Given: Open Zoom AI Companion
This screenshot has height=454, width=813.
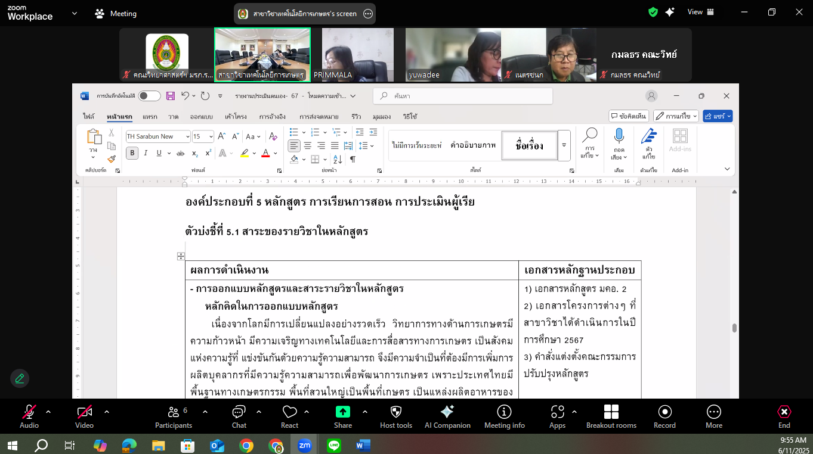Looking at the screenshot, I should tap(447, 412).
